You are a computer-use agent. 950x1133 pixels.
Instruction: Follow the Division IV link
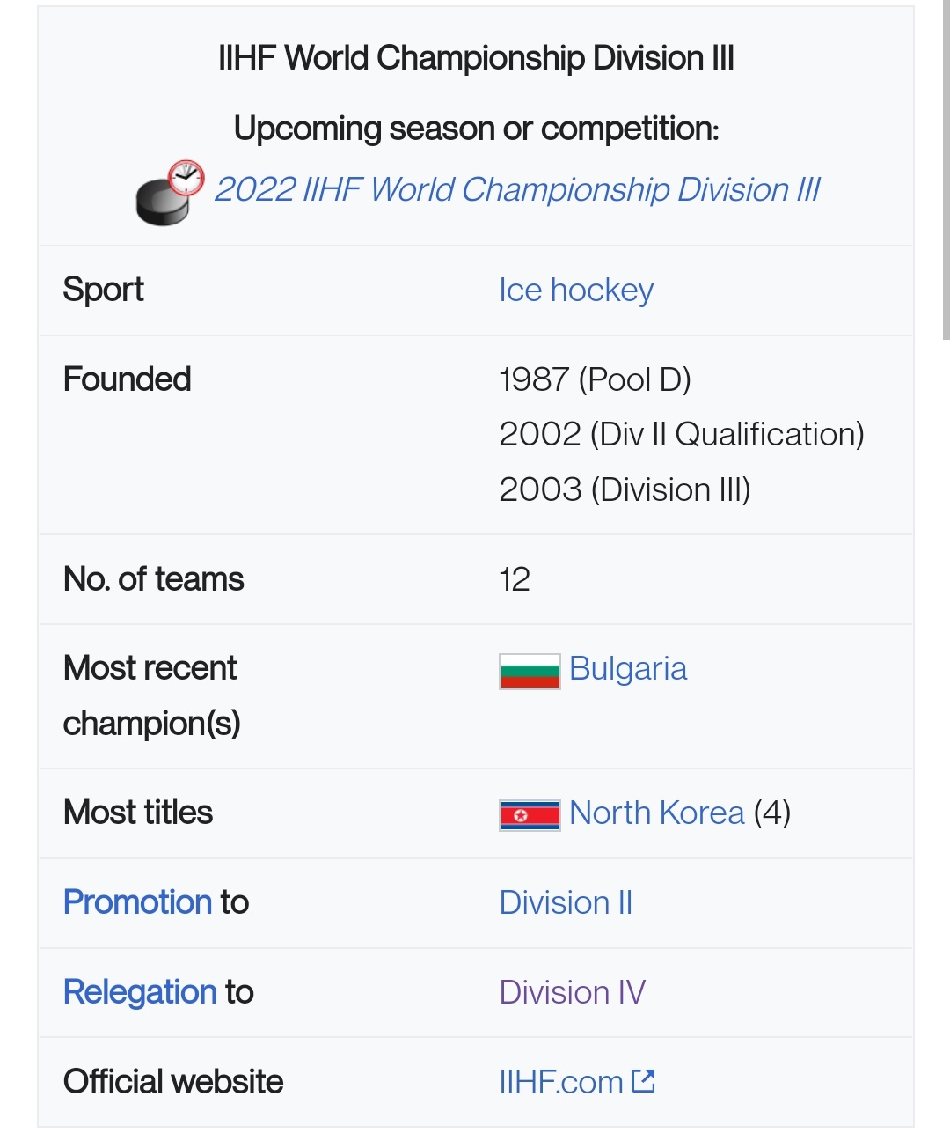(x=572, y=993)
